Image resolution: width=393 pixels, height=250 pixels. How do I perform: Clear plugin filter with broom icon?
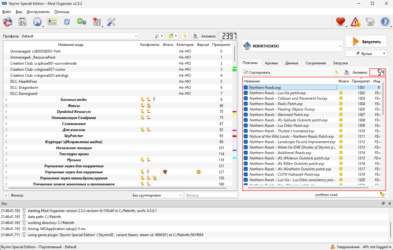(x=382, y=194)
